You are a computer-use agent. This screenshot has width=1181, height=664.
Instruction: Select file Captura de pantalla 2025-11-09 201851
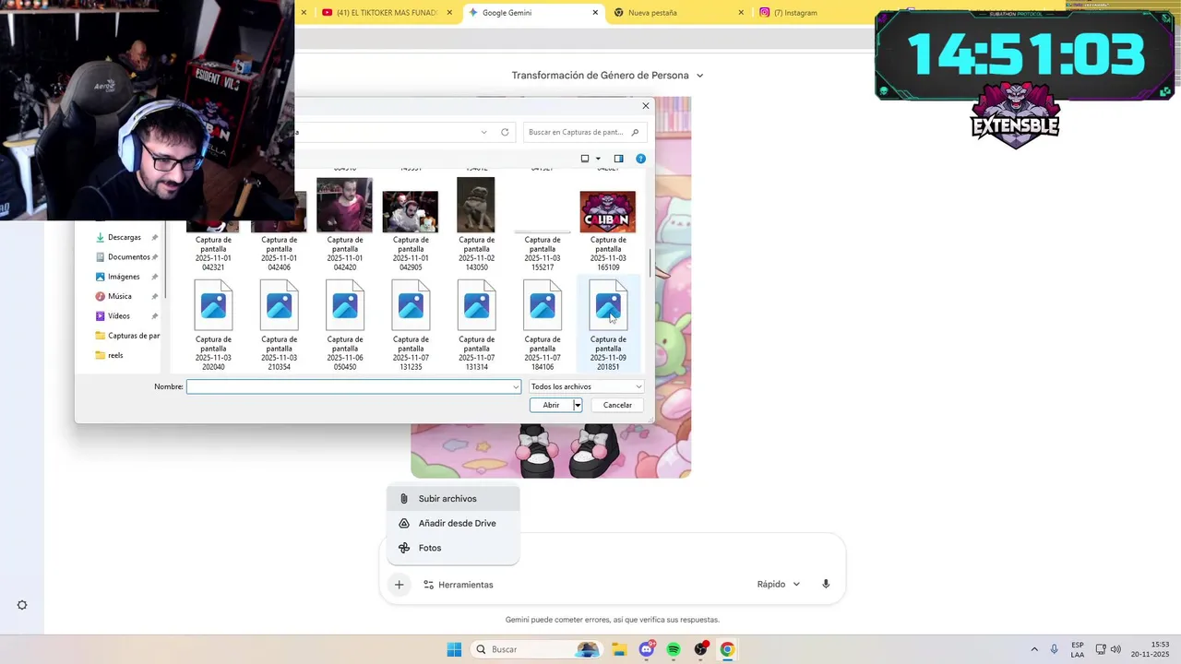[608, 325]
